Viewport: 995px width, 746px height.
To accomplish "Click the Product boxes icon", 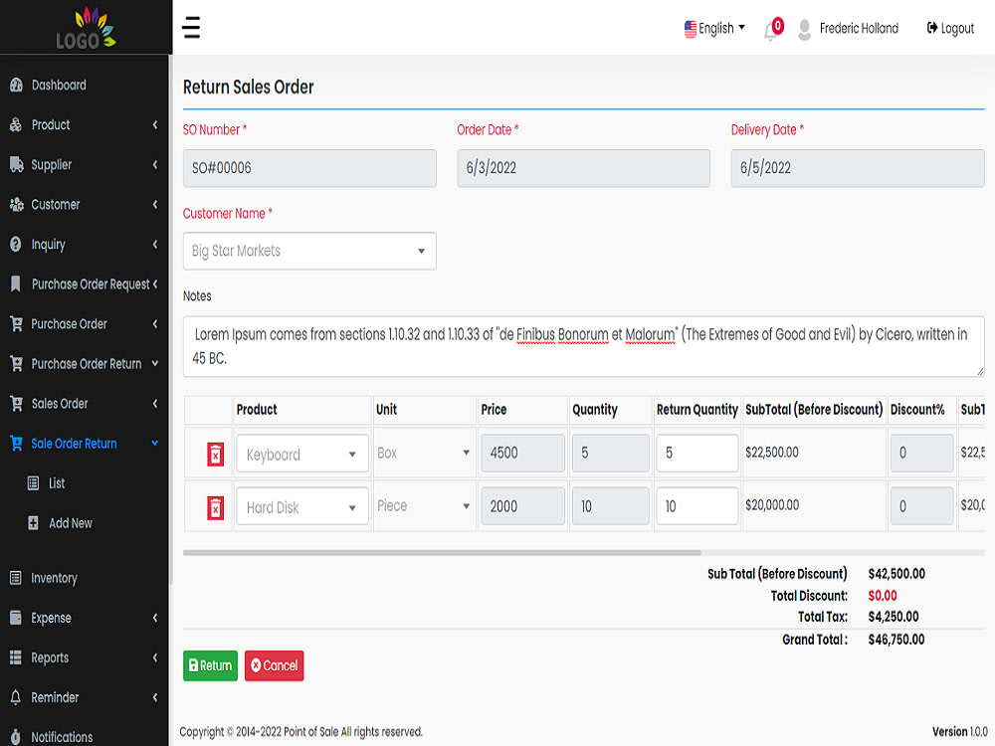I will tap(17, 125).
